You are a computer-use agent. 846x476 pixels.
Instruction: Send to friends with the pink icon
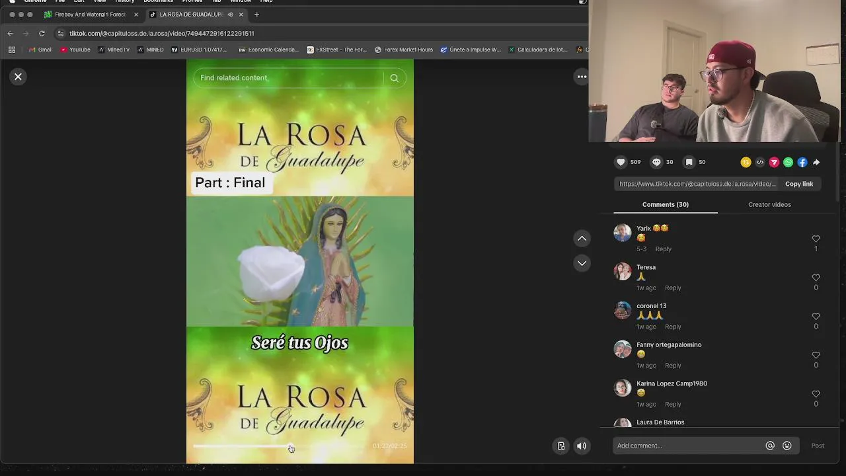click(774, 162)
